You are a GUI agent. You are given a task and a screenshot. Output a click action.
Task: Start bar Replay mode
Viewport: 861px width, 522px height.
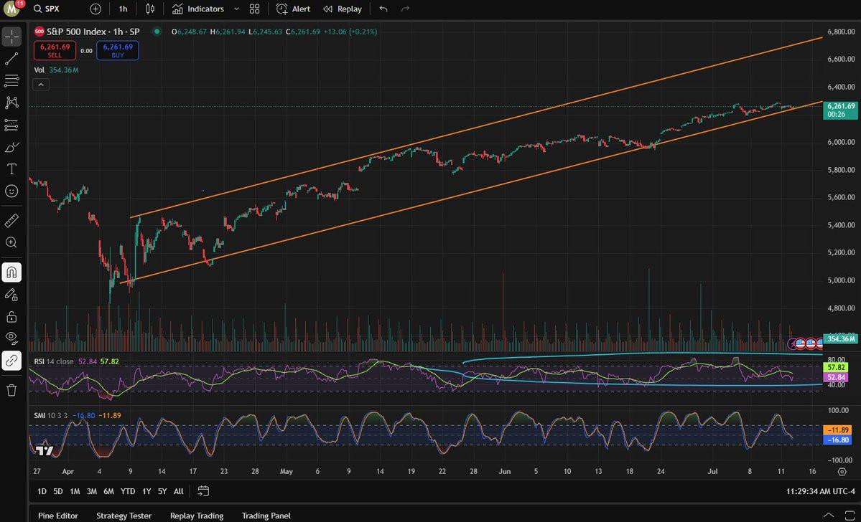click(342, 9)
